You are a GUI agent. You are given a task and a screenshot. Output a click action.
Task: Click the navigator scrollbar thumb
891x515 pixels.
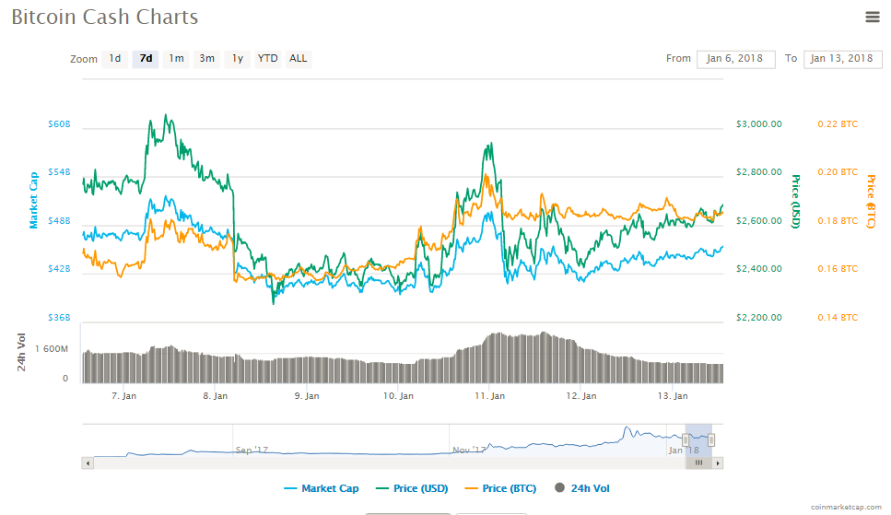tap(699, 463)
